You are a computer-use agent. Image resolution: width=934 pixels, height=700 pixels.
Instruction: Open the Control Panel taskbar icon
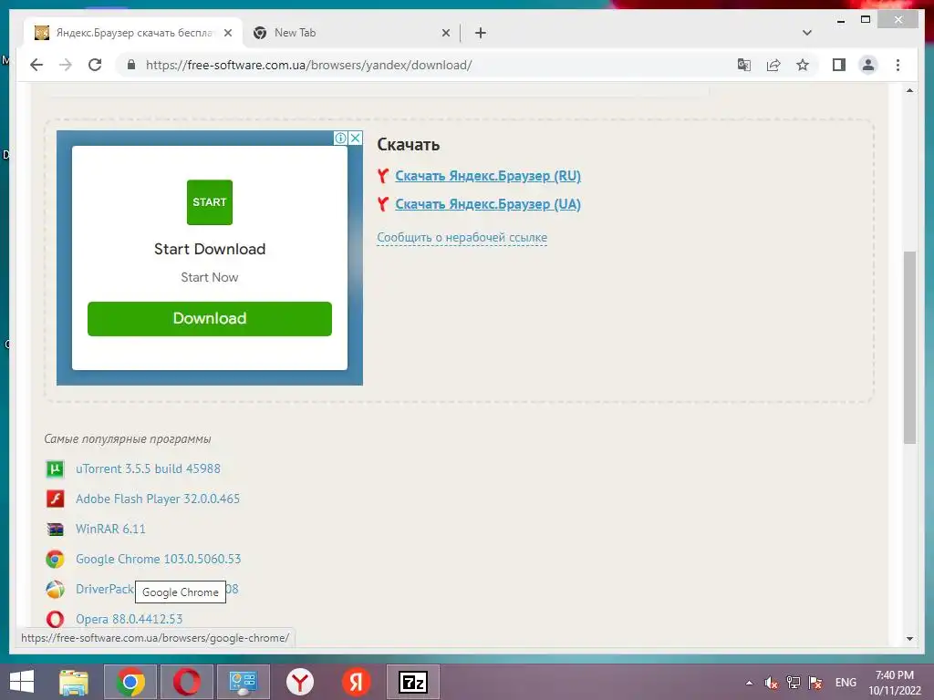point(243,682)
